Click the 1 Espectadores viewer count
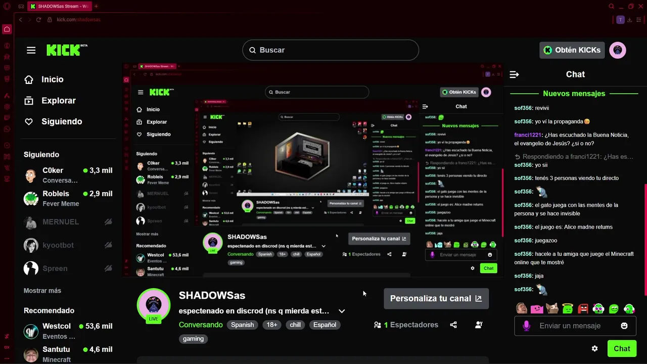 406,325
